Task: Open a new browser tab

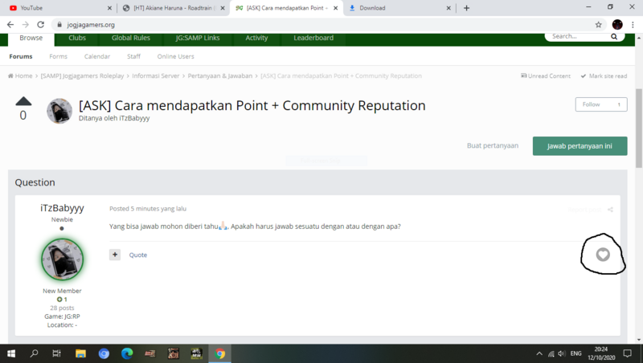Action: (x=466, y=8)
